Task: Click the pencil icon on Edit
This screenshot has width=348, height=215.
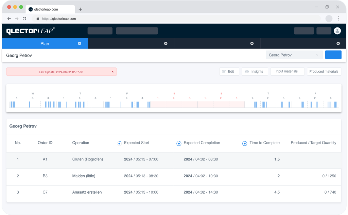Action: (224, 72)
